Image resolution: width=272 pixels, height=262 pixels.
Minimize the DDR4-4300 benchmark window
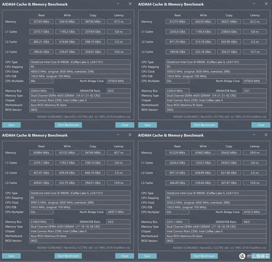point(118,135)
